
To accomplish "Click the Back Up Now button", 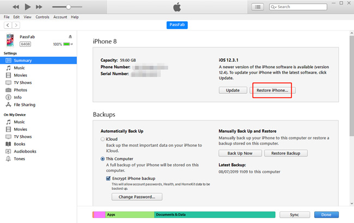I will pos(240,153).
